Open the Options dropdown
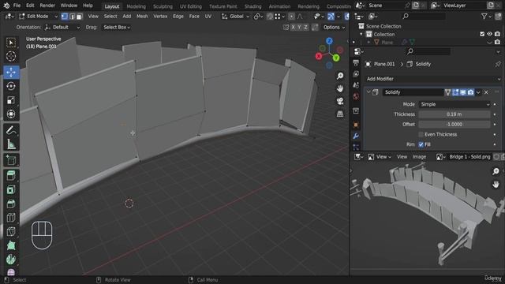 334,28
